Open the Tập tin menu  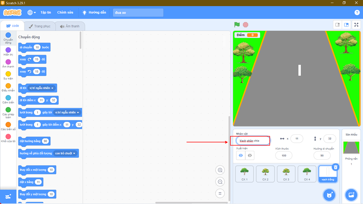coord(46,12)
